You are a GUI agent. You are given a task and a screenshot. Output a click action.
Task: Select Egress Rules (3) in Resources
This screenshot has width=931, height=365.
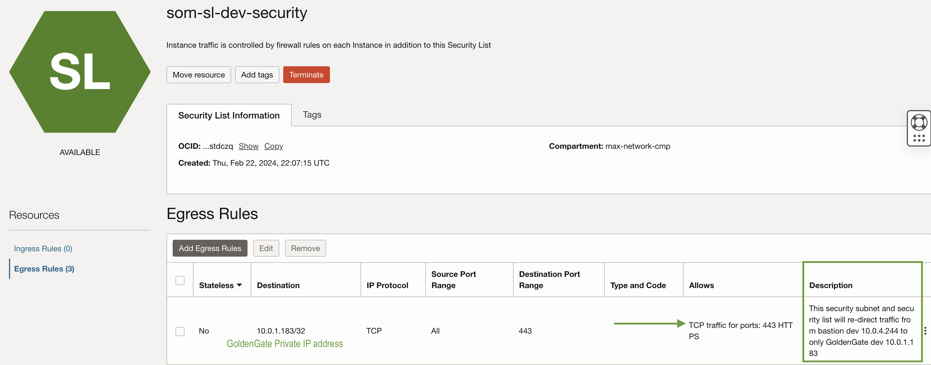[x=44, y=269]
